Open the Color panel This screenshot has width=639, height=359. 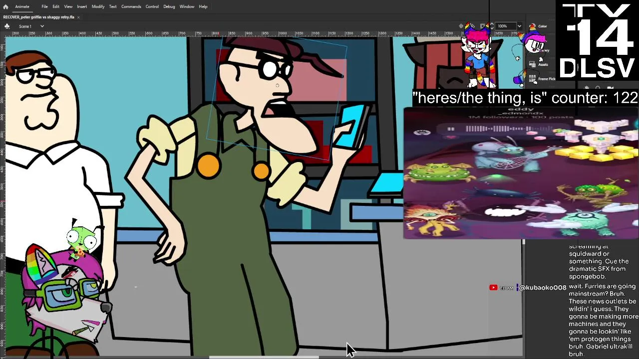(x=539, y=26)
